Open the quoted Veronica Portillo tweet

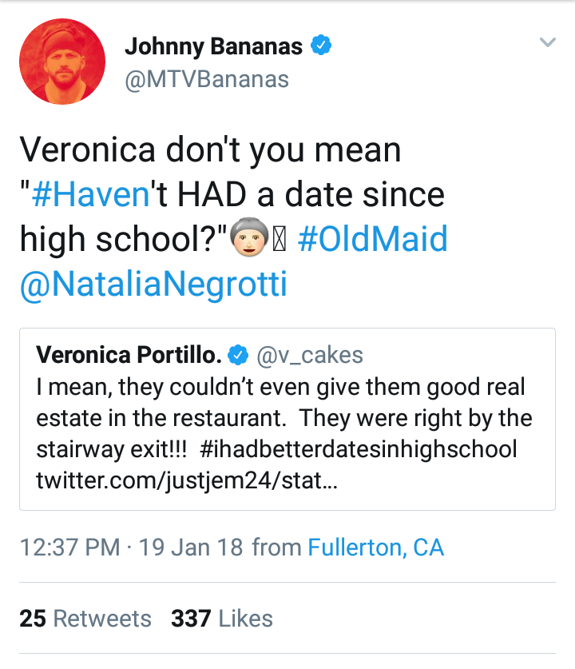[287, 419]
